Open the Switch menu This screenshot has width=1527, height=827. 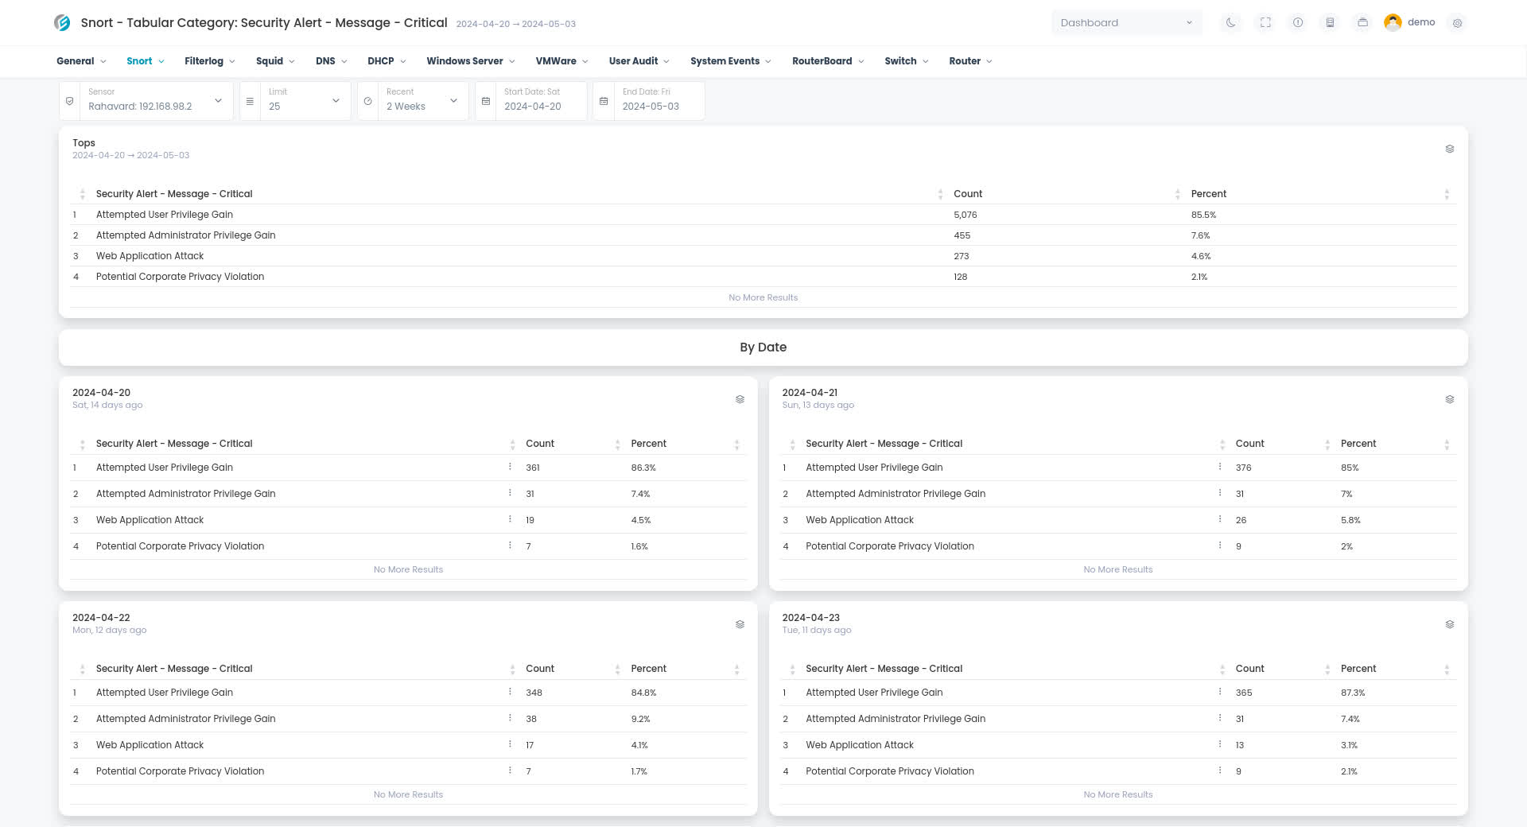pyautogui.click(x=906, y=61)
